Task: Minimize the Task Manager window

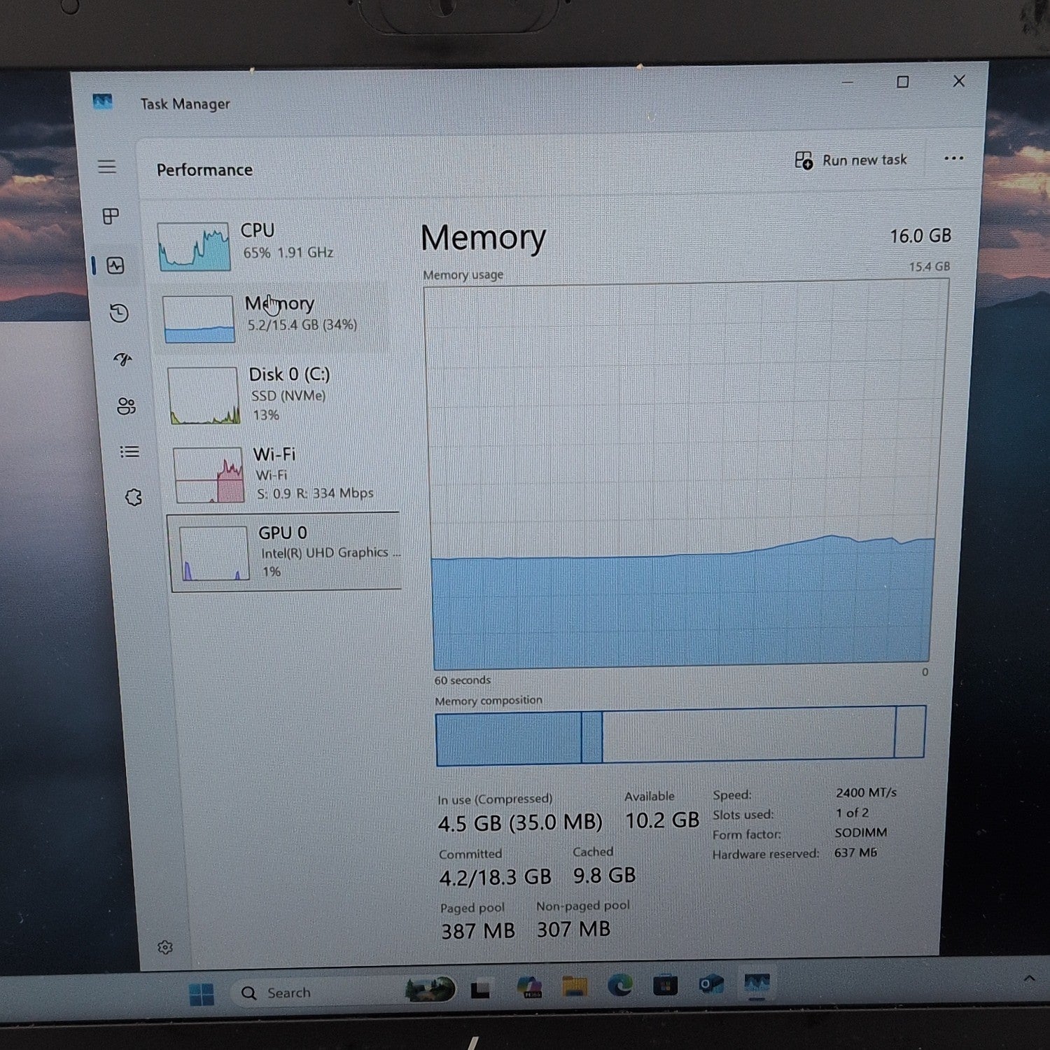Action: [848, 82]
